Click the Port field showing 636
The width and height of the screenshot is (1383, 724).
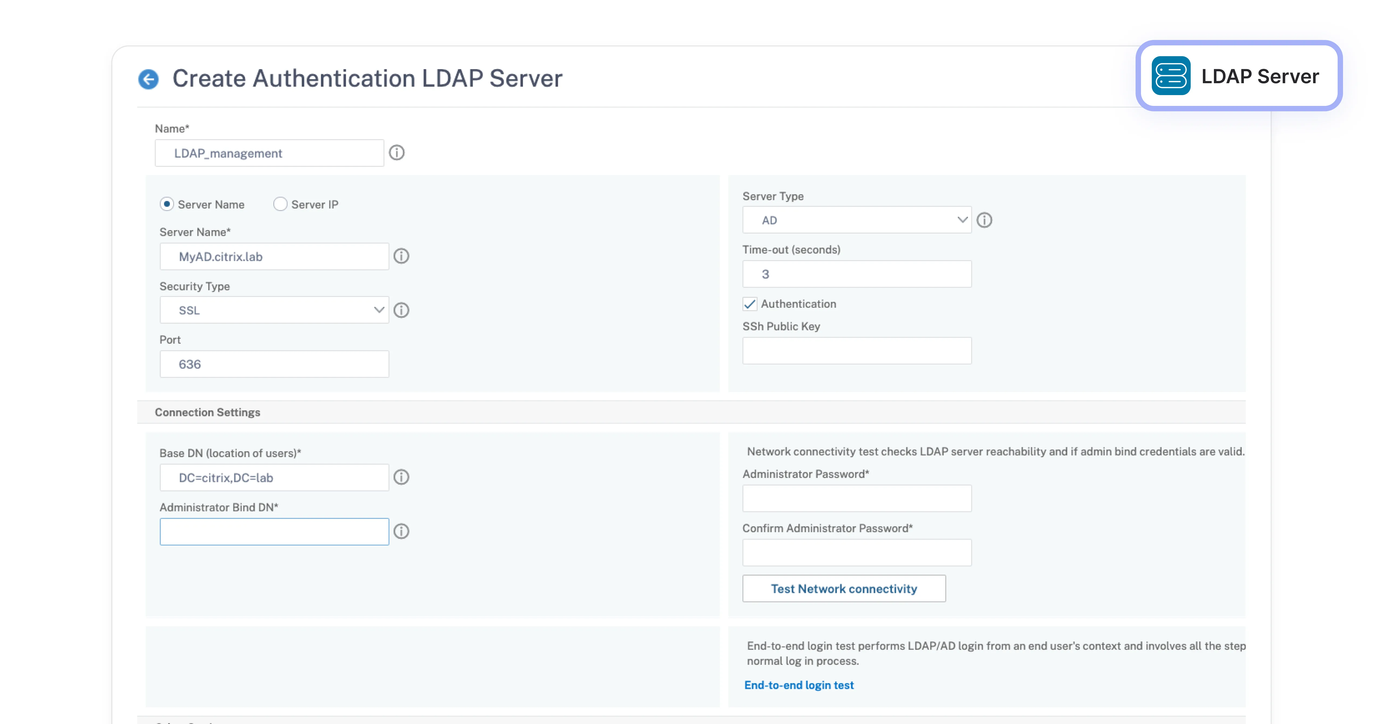tap(274, 364)
